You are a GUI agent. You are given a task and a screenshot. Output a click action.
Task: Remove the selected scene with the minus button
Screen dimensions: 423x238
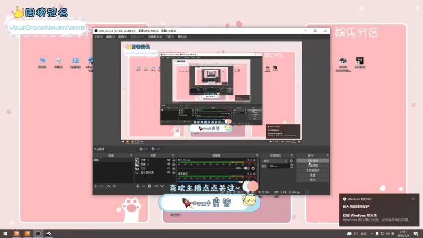[x=102, y=186]
